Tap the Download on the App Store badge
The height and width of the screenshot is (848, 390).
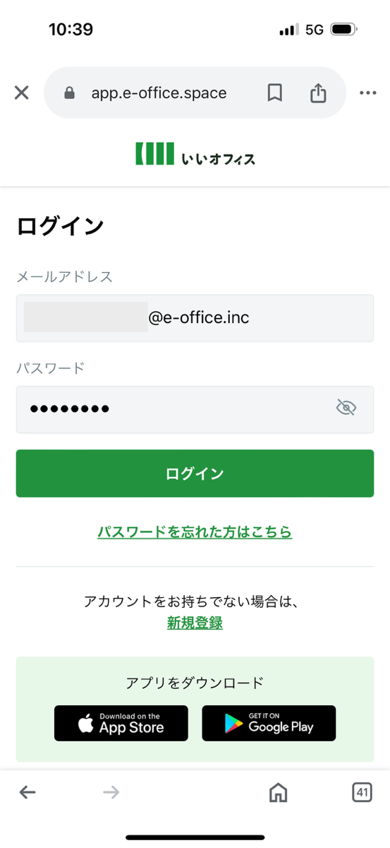[x=121, y=723]
